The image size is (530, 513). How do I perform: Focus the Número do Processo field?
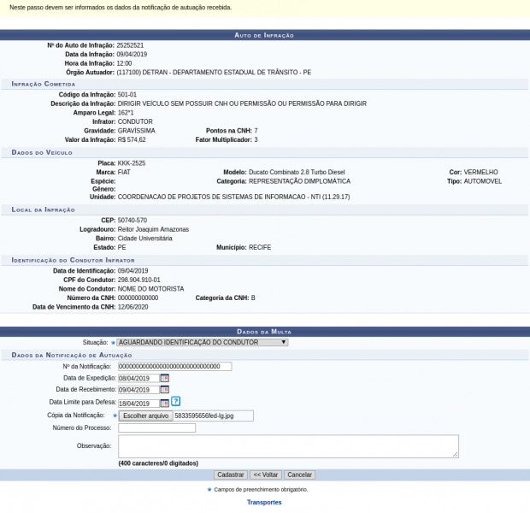click(x=156, y=427)
